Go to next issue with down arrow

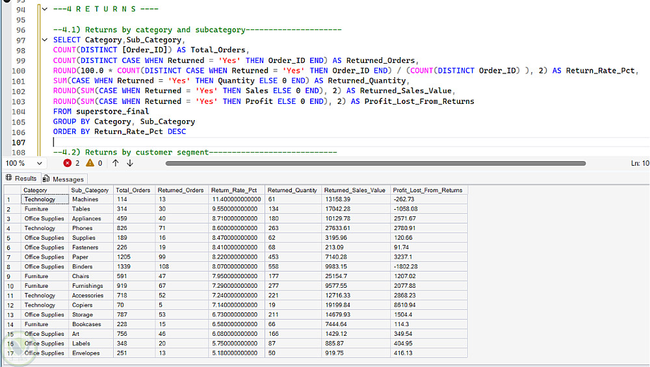tap(130, 163)
